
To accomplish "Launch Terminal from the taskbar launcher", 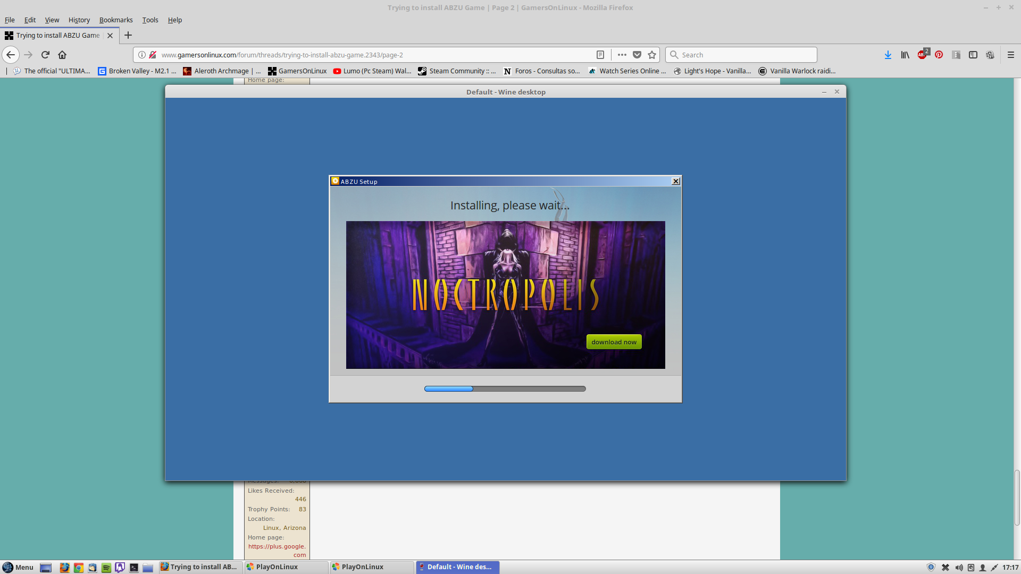I will tap(134, 567).
